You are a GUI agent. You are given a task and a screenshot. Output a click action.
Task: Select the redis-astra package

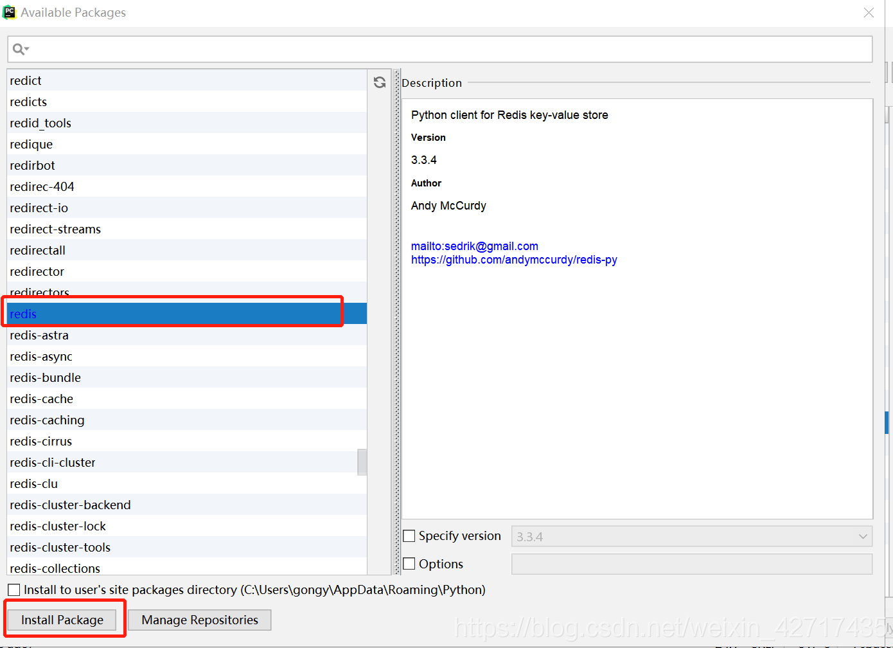[x=187, y=335]
